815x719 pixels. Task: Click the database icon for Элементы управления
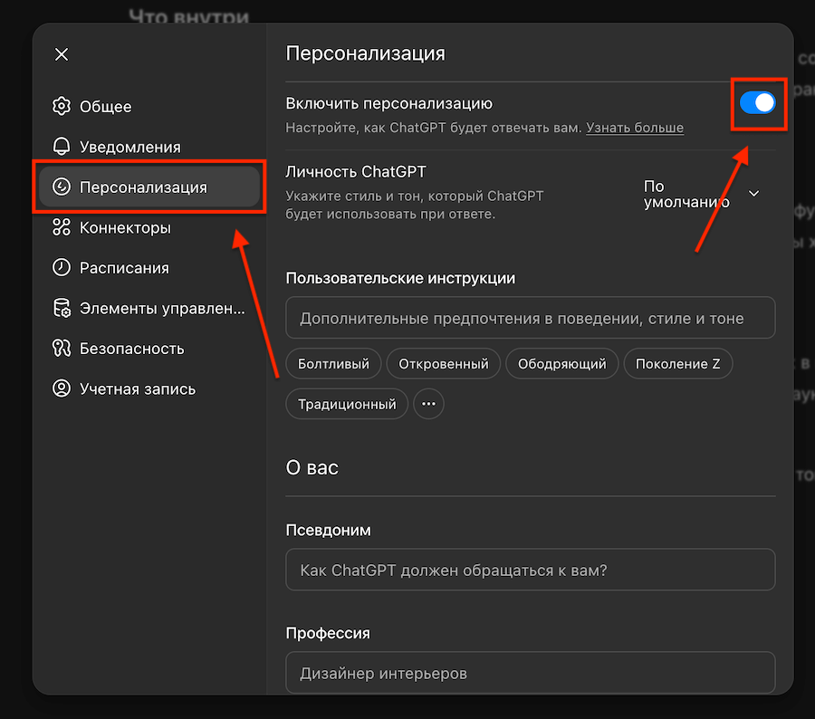tap(62, 308)
